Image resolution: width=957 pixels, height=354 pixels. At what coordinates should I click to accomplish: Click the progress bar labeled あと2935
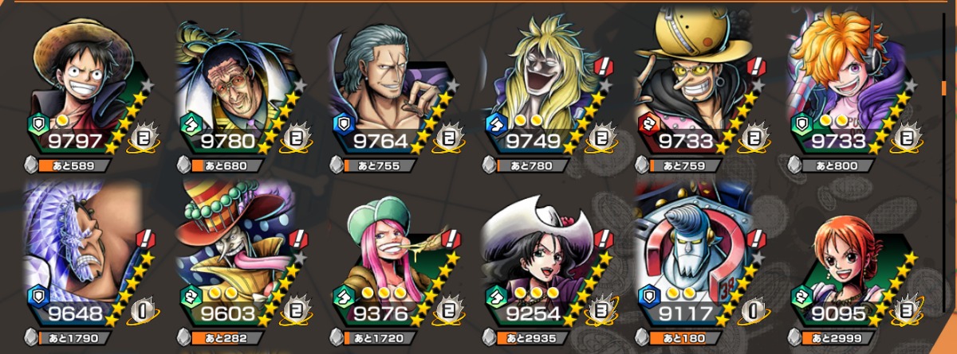(533, 338)
